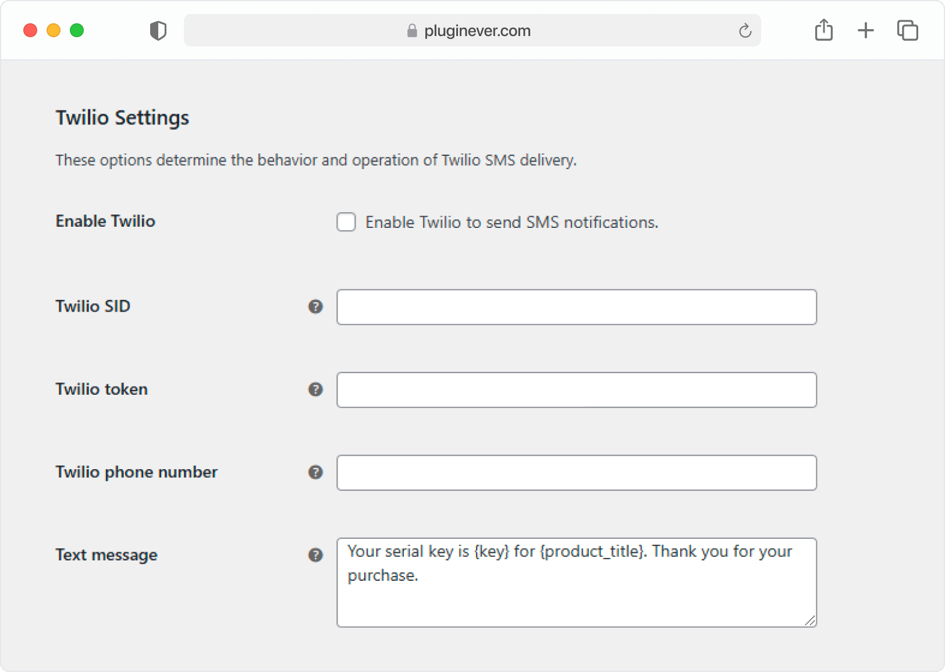
Task: Open the Share menu icon
Action: point(823,30)
